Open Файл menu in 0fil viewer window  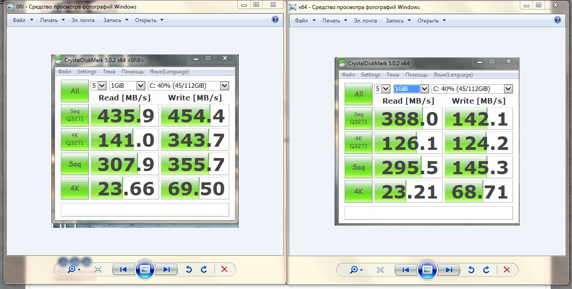click(23, 20)
